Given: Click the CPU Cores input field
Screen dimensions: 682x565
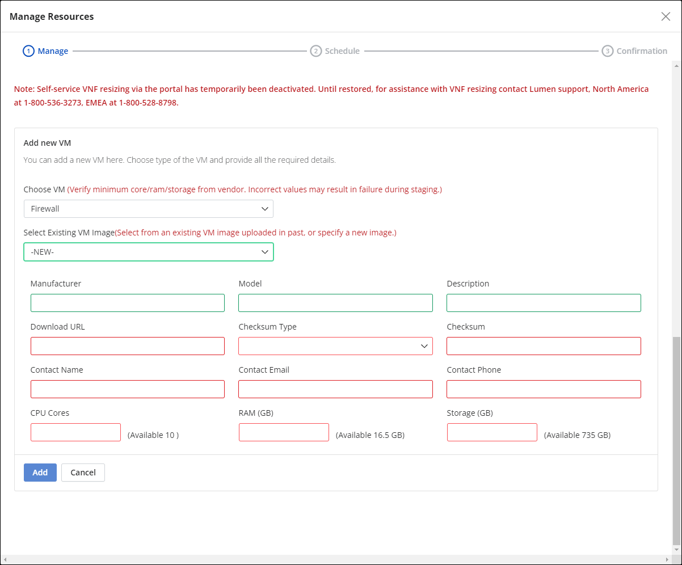Looking at the screenshot, I should tap(75, 432).
